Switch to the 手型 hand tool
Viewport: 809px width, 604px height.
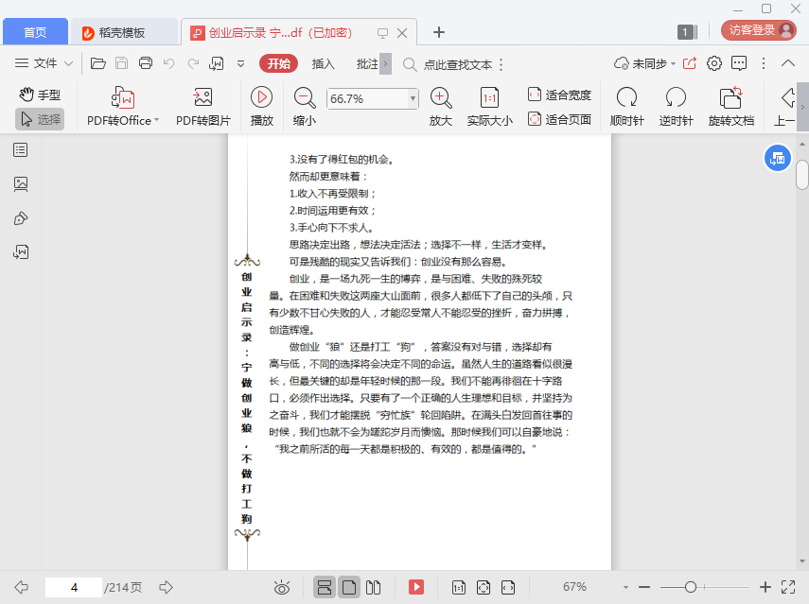pyautogui.click(x=40, y=95)
